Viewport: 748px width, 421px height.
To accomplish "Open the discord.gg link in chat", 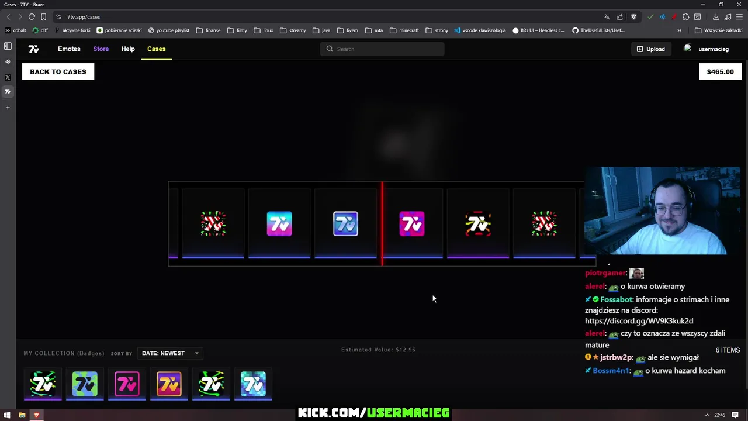I will [639, 321].
